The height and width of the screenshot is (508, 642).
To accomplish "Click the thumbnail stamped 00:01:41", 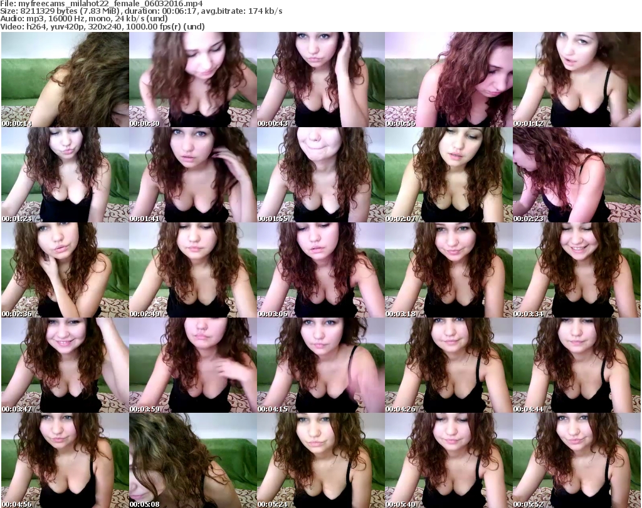I will [193, 175].
